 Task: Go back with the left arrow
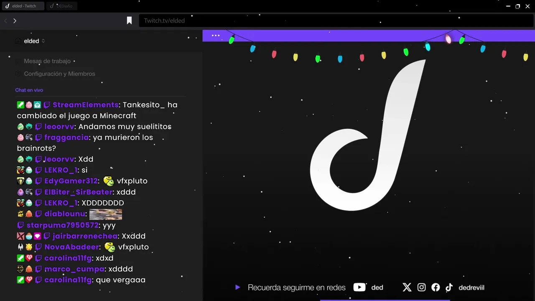click(x=6, y=20)
